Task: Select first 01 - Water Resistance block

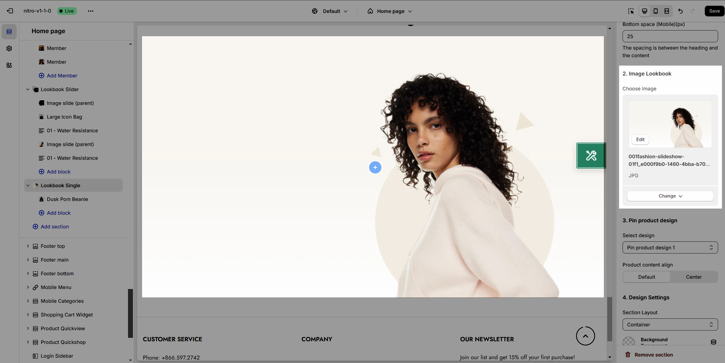Action: (x=72, y=131)
